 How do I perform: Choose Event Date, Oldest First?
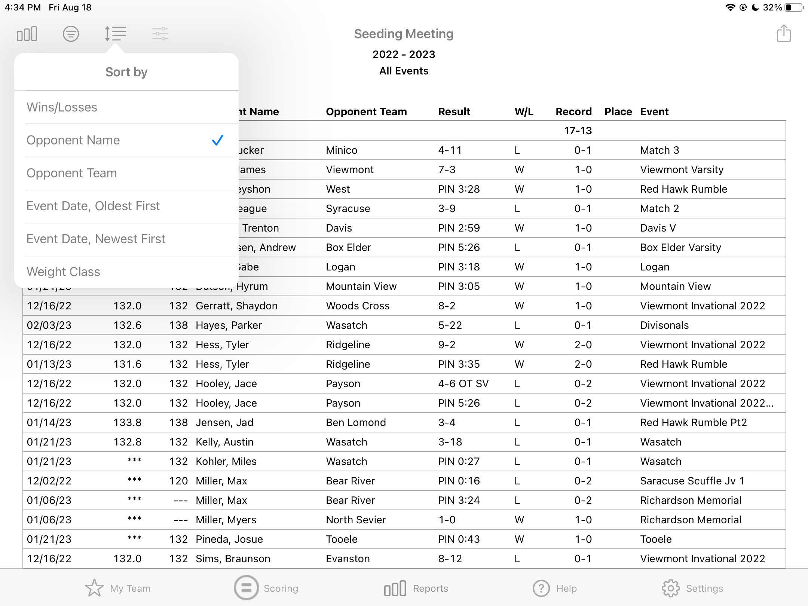(x=126, y=206)
